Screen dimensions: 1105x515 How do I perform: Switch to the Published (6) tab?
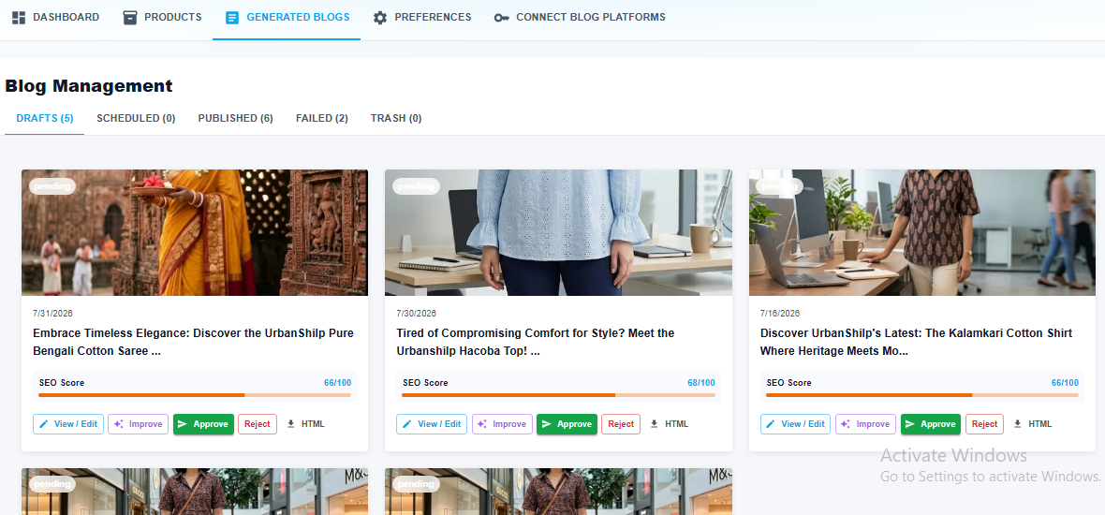pyautogui.click(x=235, y=118)
